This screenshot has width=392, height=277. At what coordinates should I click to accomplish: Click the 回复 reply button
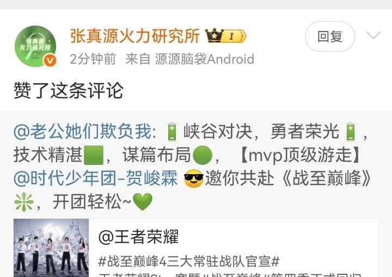(x=330, y=36)
